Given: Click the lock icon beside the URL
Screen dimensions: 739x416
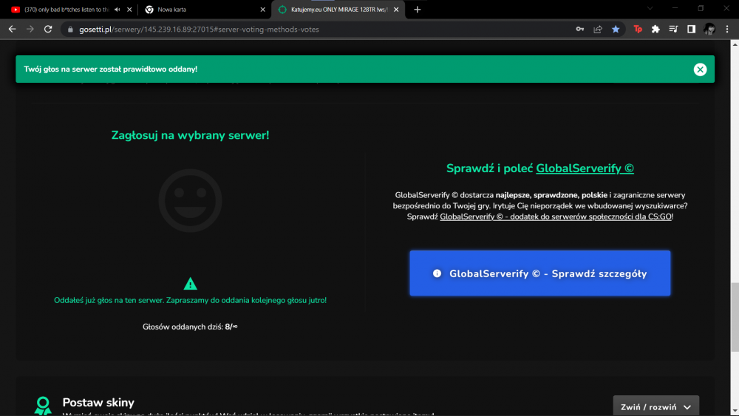Looking at the screenshot, I should (x=70, y=30).
